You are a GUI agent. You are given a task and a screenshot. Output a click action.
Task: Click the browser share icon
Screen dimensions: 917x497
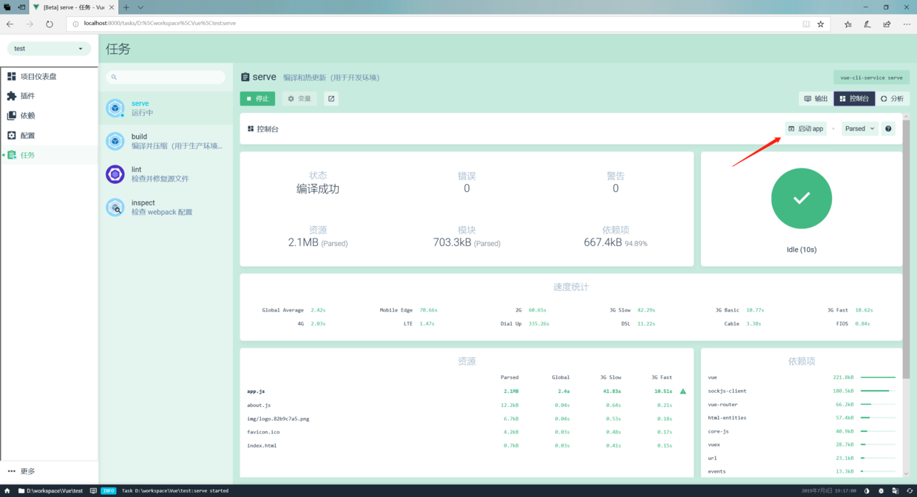[887, 24]
